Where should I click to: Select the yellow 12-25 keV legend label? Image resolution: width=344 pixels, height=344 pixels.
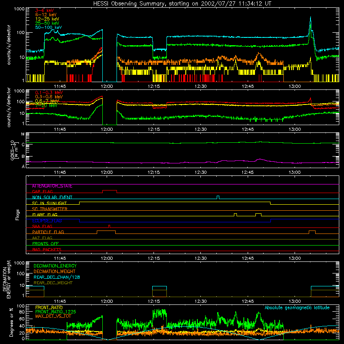click(47, 19)
